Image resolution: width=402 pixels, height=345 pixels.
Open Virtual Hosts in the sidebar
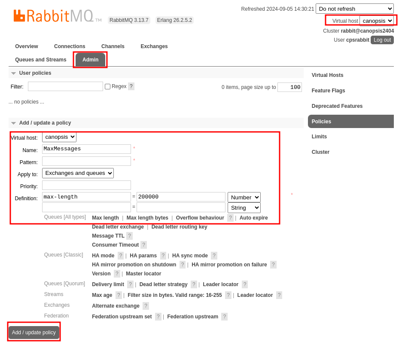[327, 75]
